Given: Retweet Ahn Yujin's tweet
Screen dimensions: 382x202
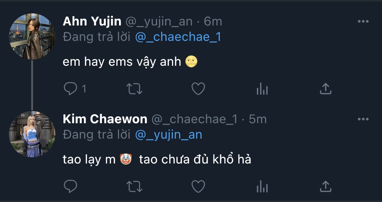Looking at the screenshot, I should pos(134,89).
